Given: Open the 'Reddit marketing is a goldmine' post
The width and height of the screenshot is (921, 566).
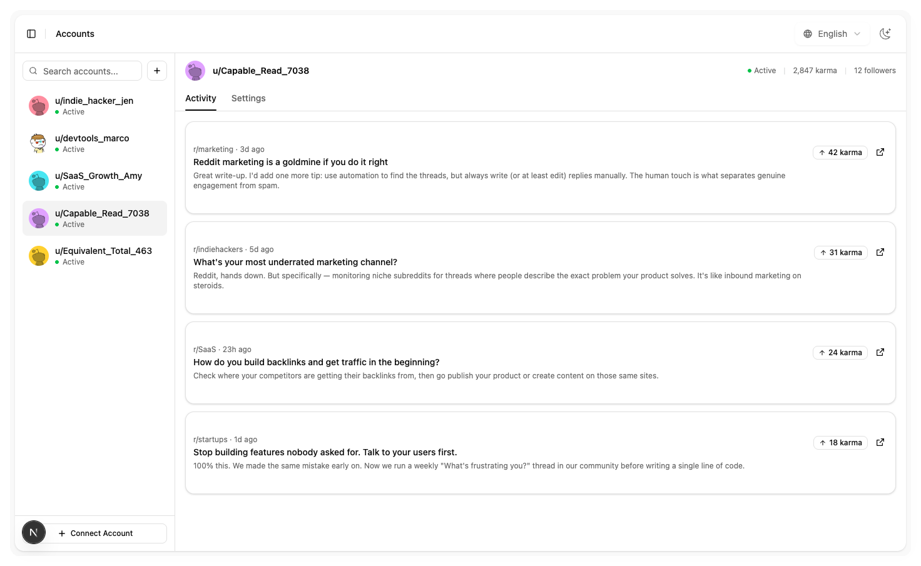Looking at the screenshot, I should point(290,162).
